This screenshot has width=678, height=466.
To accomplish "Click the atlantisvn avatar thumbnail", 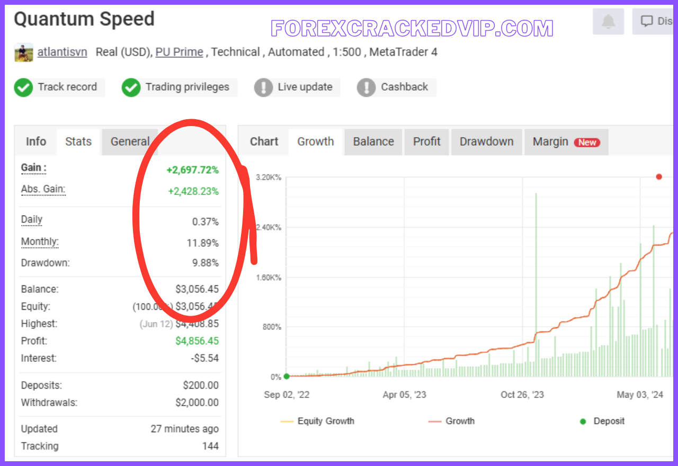I will 24,52.
